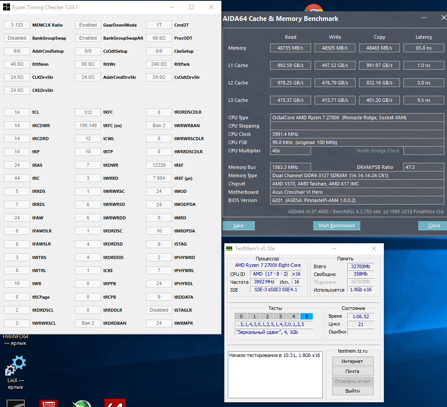
Task: Click testmem.tz.ru label in TestMem5
Action: tap(352, 351)
